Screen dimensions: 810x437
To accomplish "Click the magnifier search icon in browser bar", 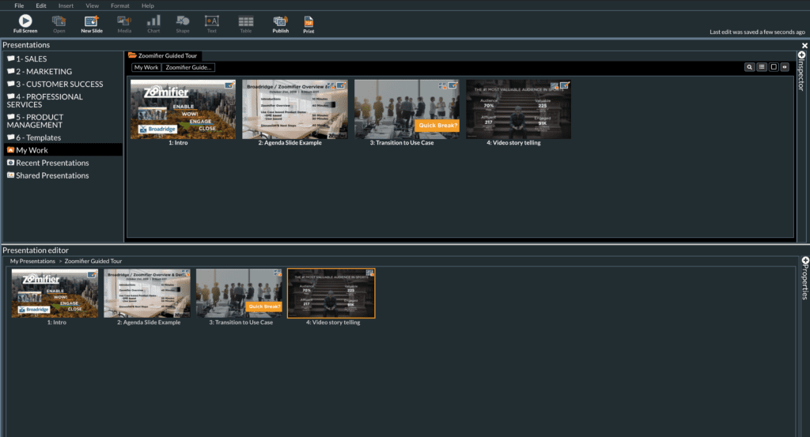I will (749, 67).
